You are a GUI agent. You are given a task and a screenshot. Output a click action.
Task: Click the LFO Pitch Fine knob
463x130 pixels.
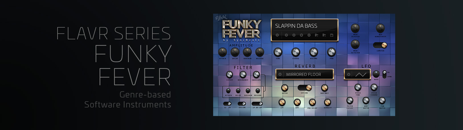click(358, 87)
